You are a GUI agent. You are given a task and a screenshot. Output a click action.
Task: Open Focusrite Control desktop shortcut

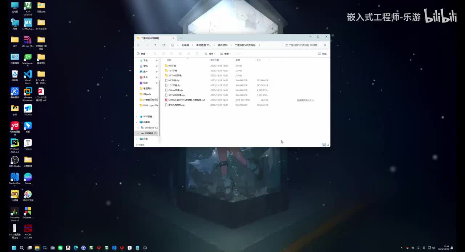pyautogui.click(x=15, y=214)
